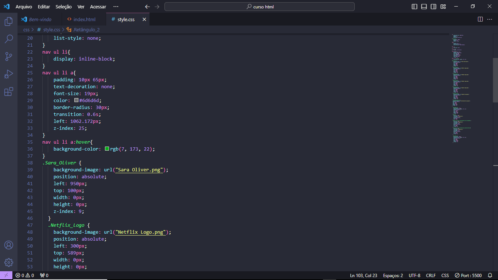
Task: Click the green rgb(7, 173, 22) swatch
Action: click(x=107, y=149)
